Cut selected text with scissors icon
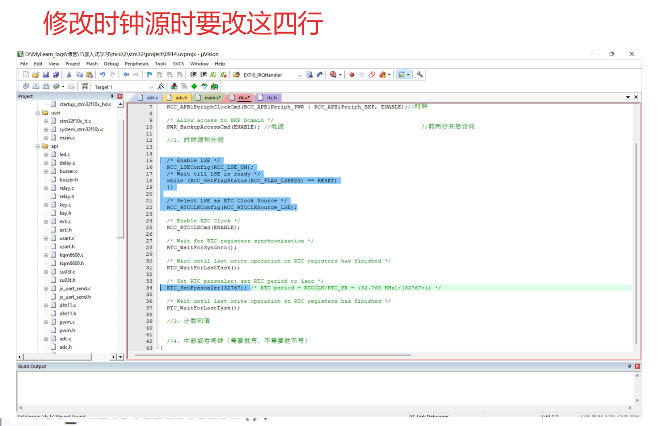 tap(69, 75)
